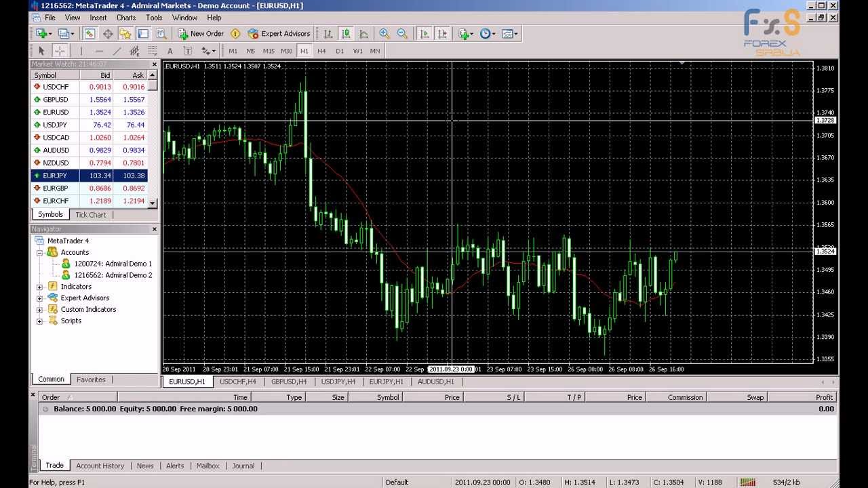Expand the Custom Indicators tree node
Screen dimensions: 868x488
[39, 310]
